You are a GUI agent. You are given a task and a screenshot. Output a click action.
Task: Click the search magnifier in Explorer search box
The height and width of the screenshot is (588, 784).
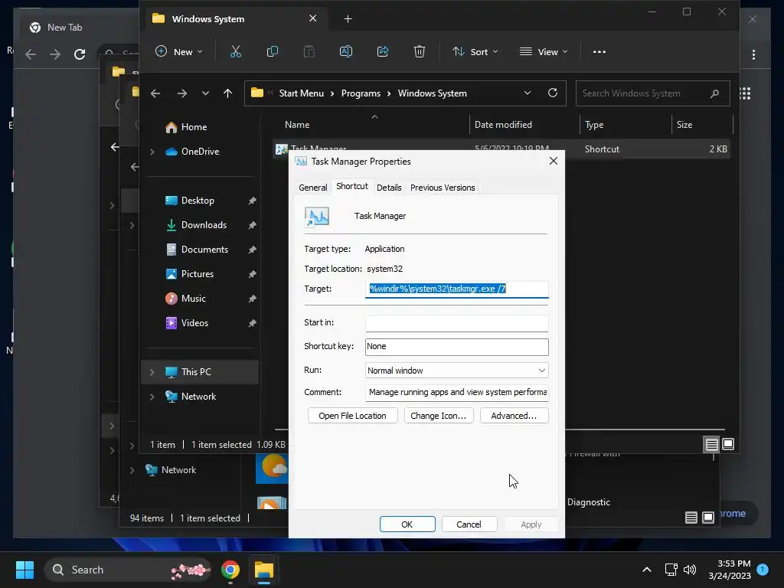click(x=714, y=93)
